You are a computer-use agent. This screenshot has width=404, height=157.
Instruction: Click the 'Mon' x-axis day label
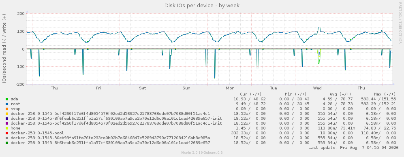(x=230, y=88)
